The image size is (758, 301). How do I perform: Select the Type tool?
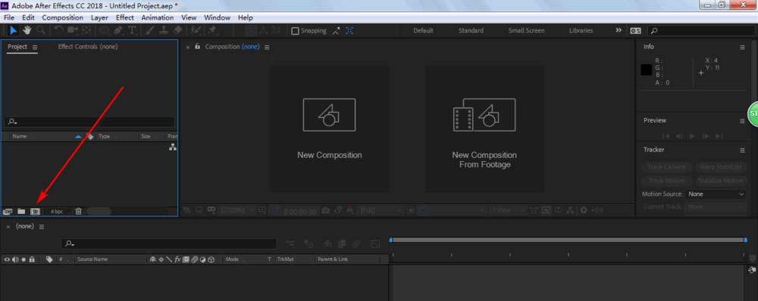(x=132, y=30)
